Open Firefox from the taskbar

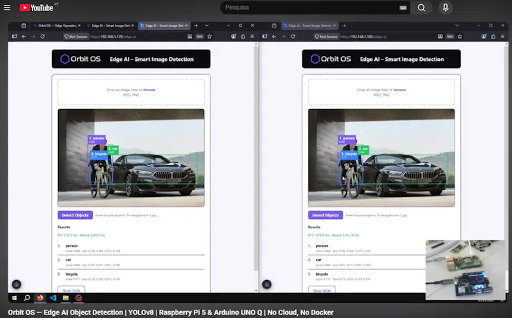[x=40, y=298]
